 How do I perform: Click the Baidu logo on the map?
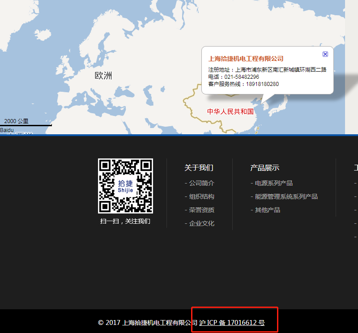7,130
